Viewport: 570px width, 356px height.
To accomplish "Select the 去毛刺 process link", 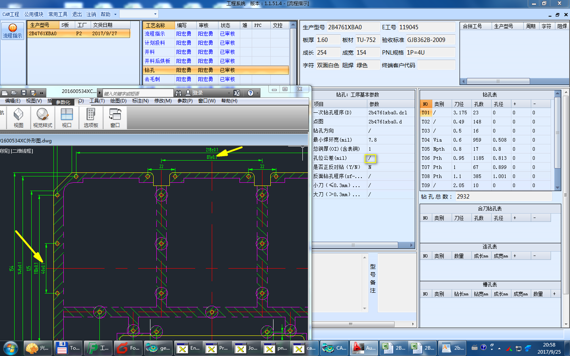I will click(152, 79).
